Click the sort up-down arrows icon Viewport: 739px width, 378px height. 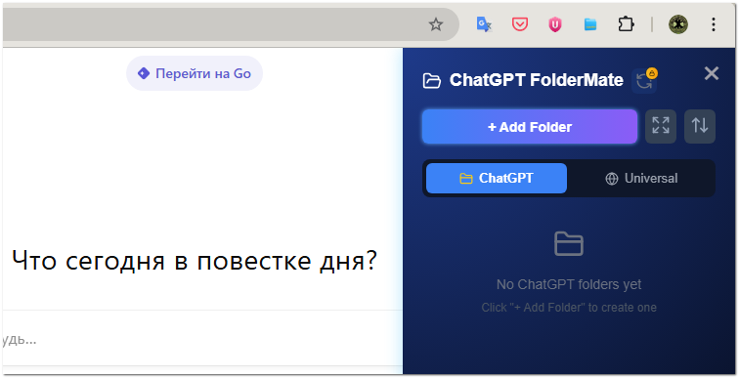point(700,126)
